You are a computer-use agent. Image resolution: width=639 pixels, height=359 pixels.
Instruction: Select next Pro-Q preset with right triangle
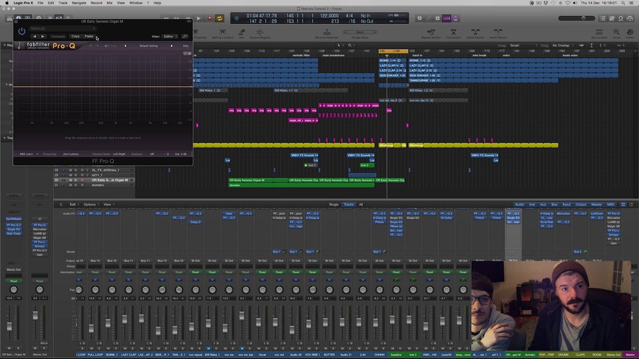click(172, 46)
